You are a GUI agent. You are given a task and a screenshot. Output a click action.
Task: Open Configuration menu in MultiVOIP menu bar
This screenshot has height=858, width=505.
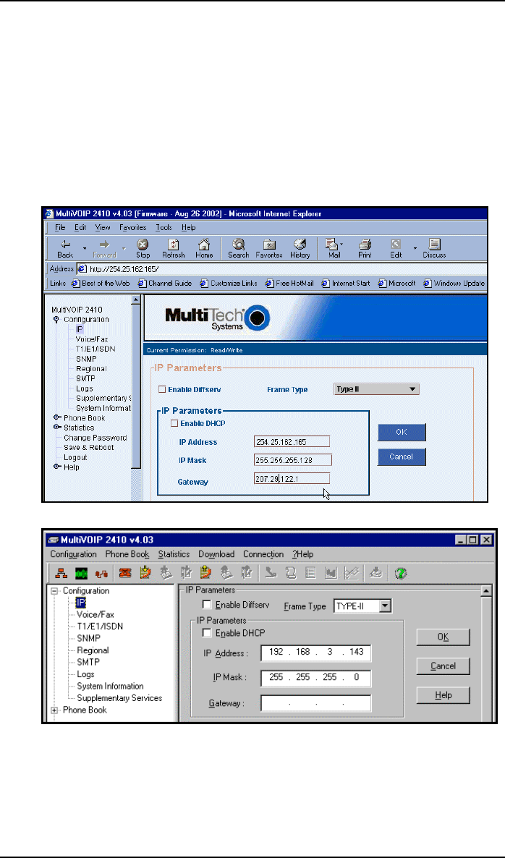73,554
